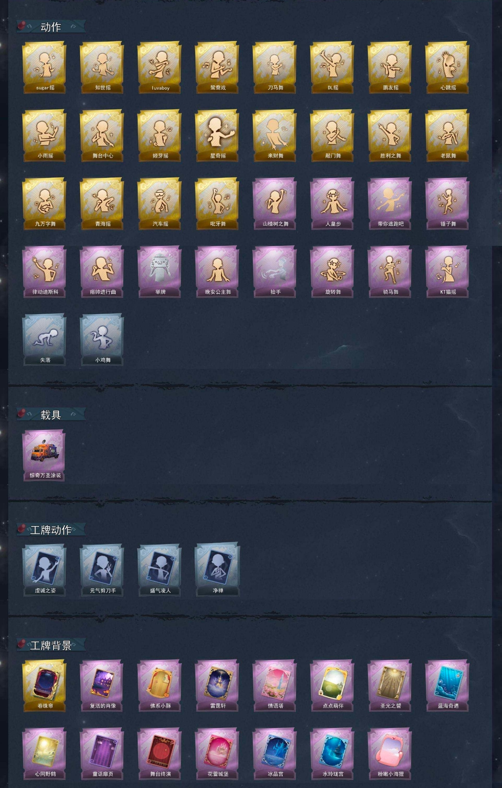Click the 净禅 badge action card

pyautogui.click(x=217, y=570)
